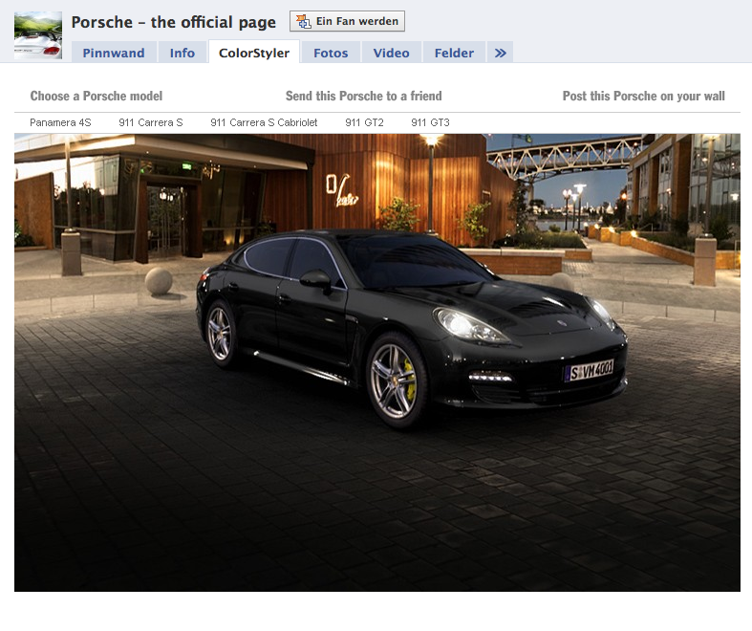The image size is (752, 631).
Task: Click the 'Porsche – the official page' title
Action: [x=174, y=22]
